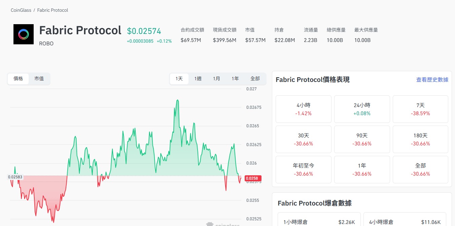The height and width of the screenshot is (226, 455).
Task: Click the 1小時爆倉 liquidation card
Action: tap(319, 219)
